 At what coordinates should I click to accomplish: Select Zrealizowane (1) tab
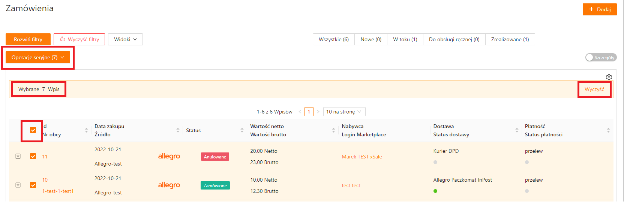coord(510,39)
